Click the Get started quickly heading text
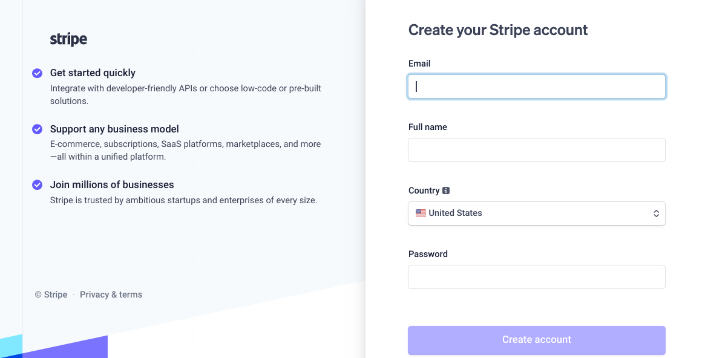Image resolution: width=708 pixels, height=358 pixels. tap(93, 73)
